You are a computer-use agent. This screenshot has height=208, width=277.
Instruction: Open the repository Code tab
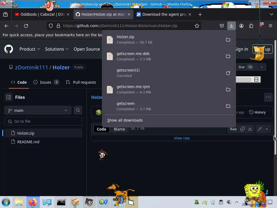click(x=19, y=82)
